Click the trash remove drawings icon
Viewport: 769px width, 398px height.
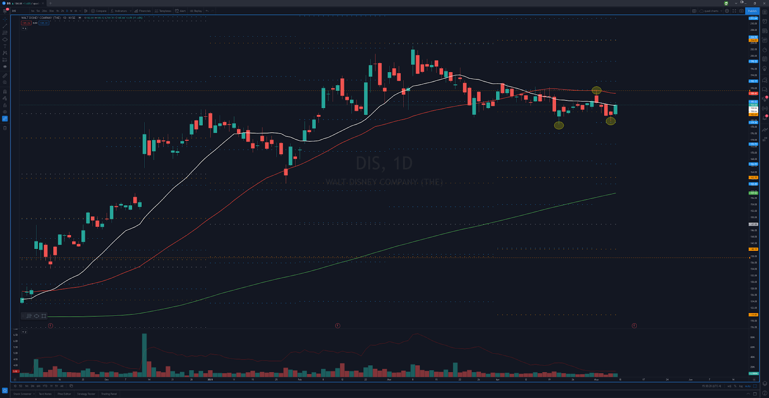click(5, 128)
